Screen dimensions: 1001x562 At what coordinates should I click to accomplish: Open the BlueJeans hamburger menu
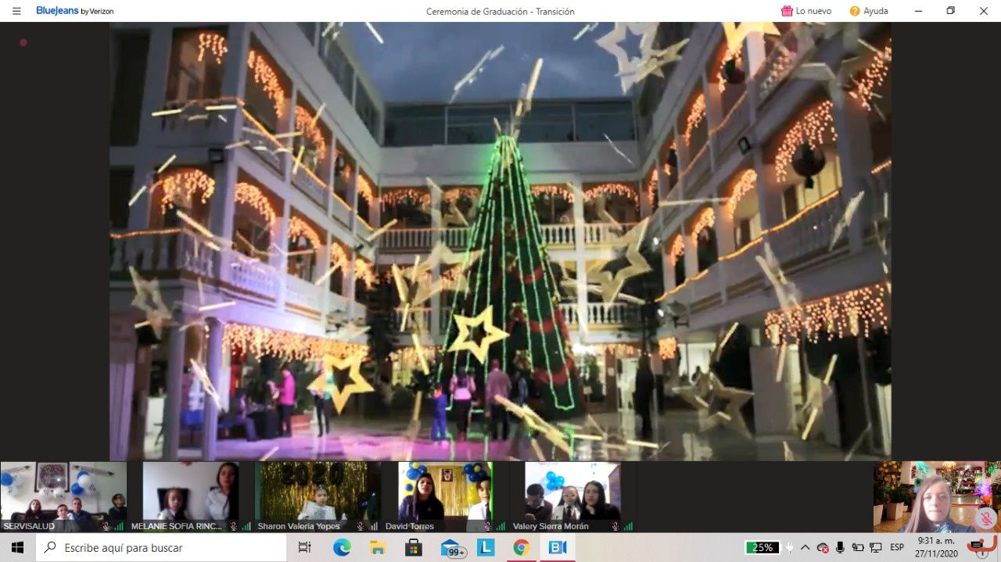point(16,11)
